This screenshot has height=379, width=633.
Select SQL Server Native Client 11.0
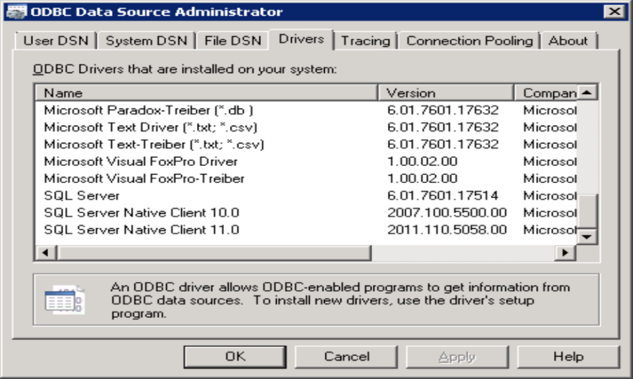coord(142,230)
